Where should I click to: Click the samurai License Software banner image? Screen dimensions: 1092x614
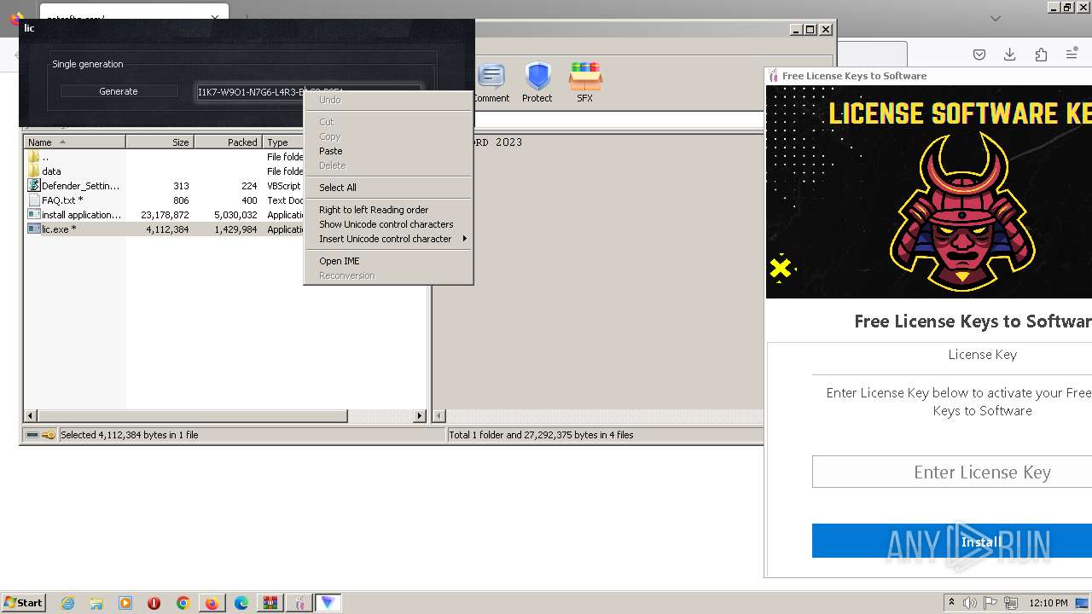point(929,192)
